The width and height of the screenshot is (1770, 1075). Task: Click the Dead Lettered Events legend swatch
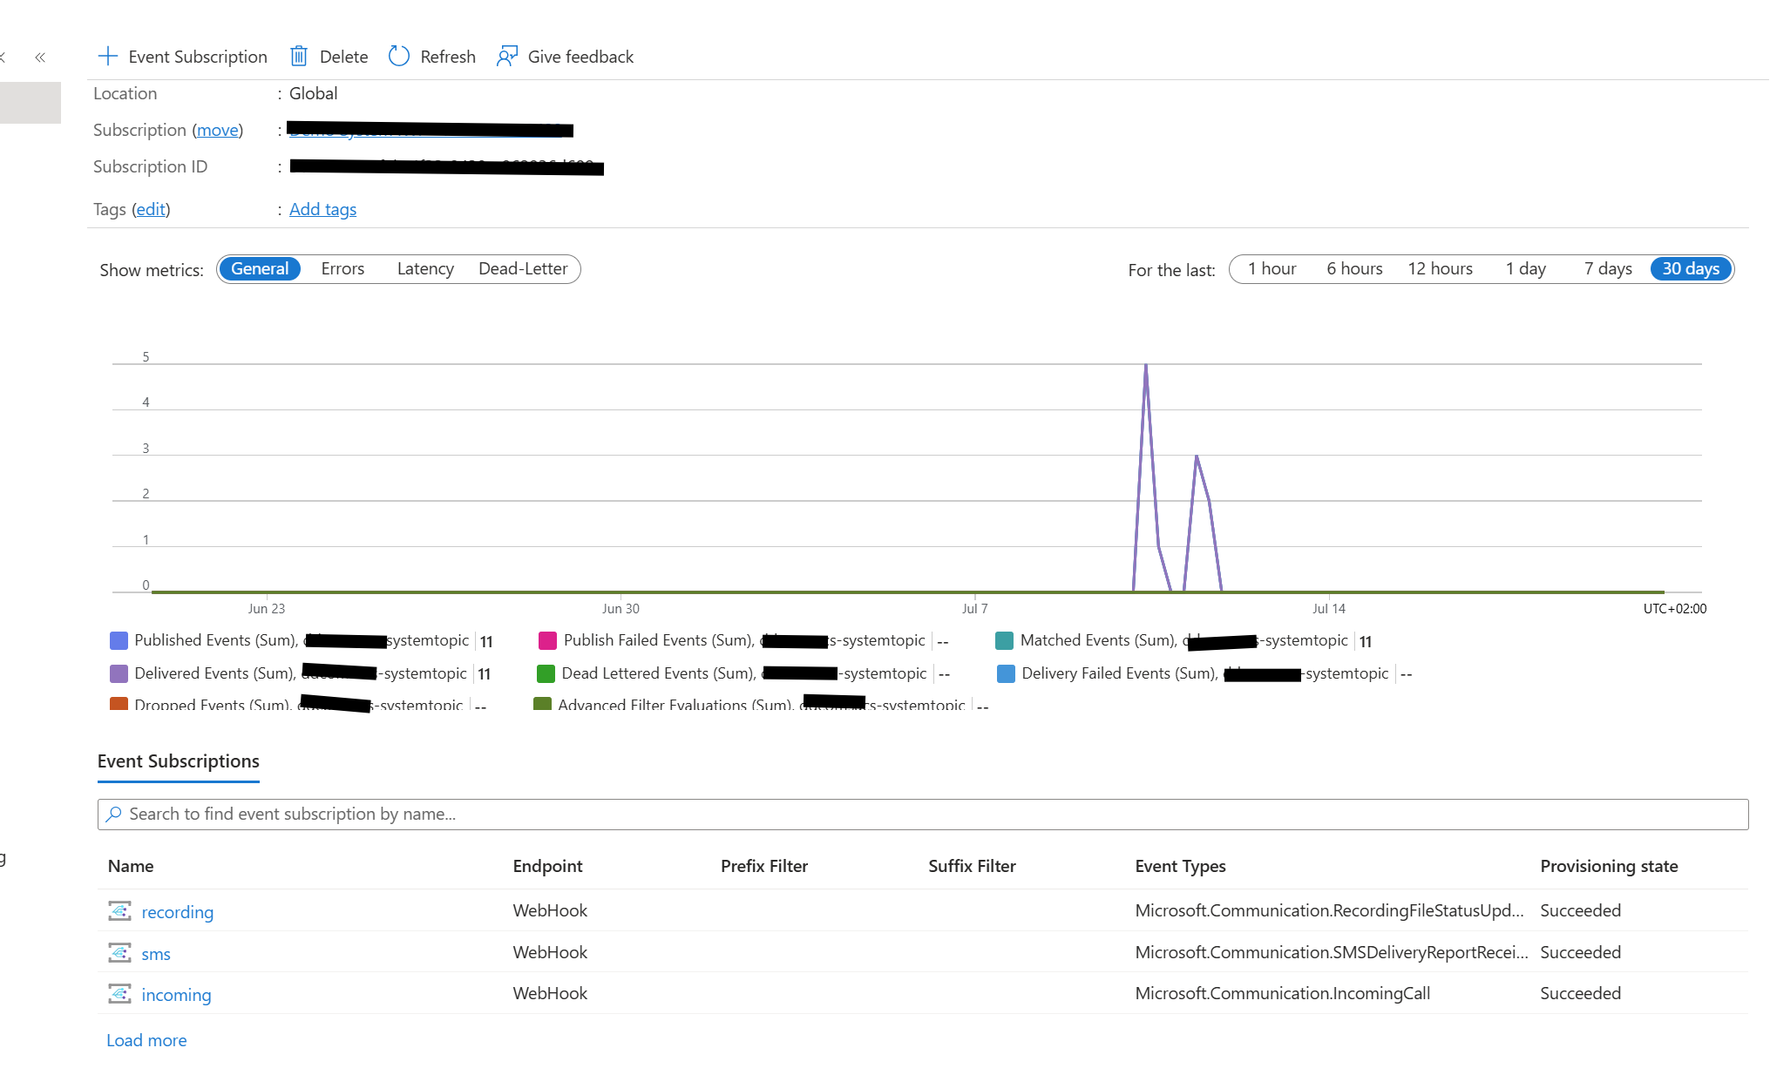point(546,673)
